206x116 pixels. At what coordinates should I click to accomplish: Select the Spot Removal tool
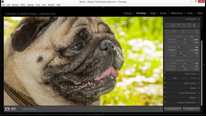coord(173,25)
